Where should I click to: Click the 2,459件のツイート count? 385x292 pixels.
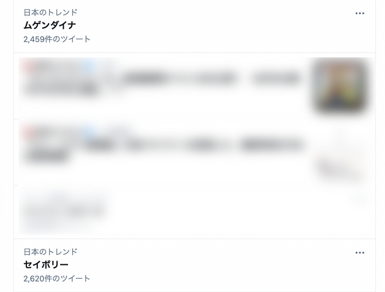[x=57, y=39]
